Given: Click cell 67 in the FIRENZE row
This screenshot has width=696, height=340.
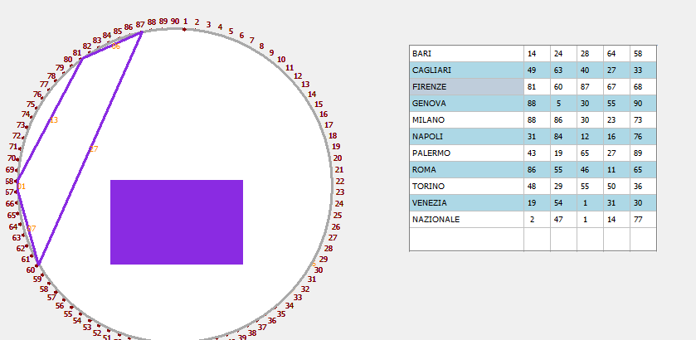Looking at the screenshot, I should coord(616,87).
